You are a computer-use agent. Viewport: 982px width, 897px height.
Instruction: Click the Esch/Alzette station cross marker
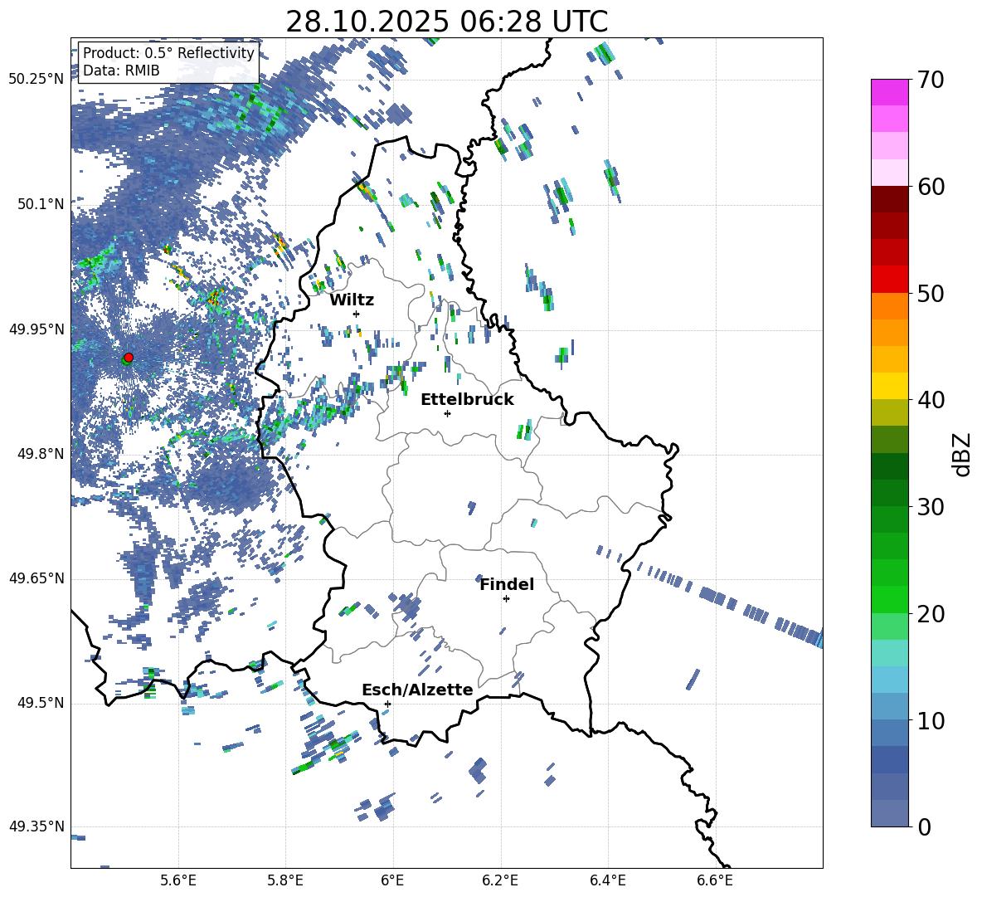[x=387, y=704]
